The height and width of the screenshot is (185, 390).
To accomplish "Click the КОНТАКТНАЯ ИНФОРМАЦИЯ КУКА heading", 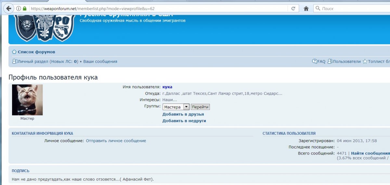I will pos(43,133).
